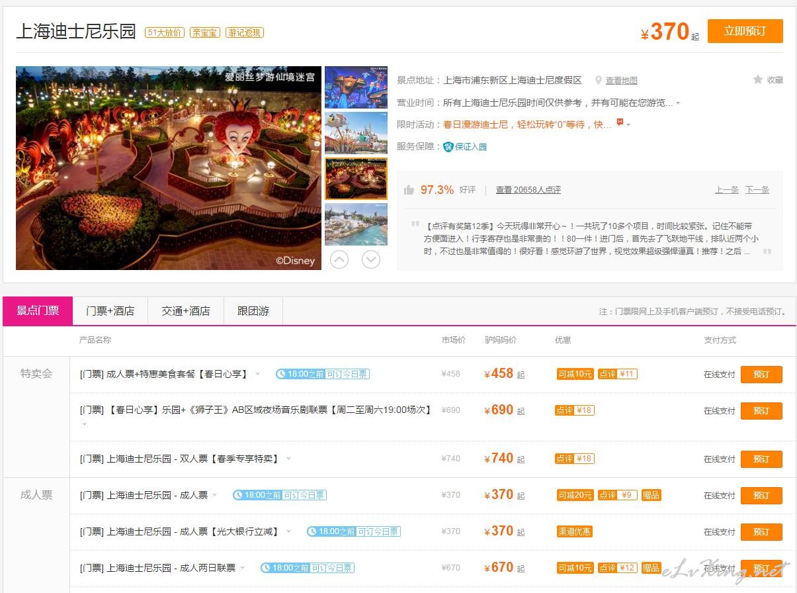Click 预订 for the ¥740 双人票
The image size is (797, 593).
[761, 459]
